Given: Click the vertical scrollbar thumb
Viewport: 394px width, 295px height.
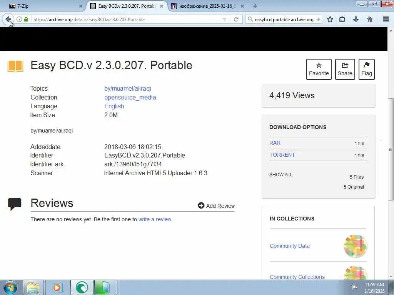Looking at the screenshot, I should pyautogui.click(x=391, y=149).
